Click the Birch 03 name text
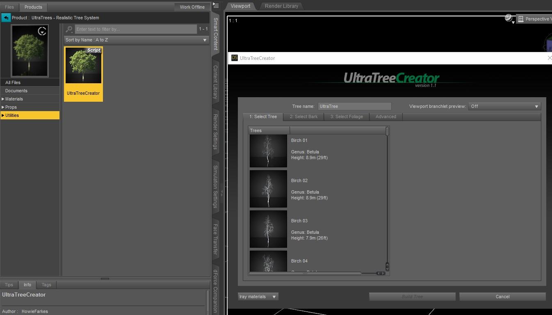 pyautogui.click(x=299, y=221)
